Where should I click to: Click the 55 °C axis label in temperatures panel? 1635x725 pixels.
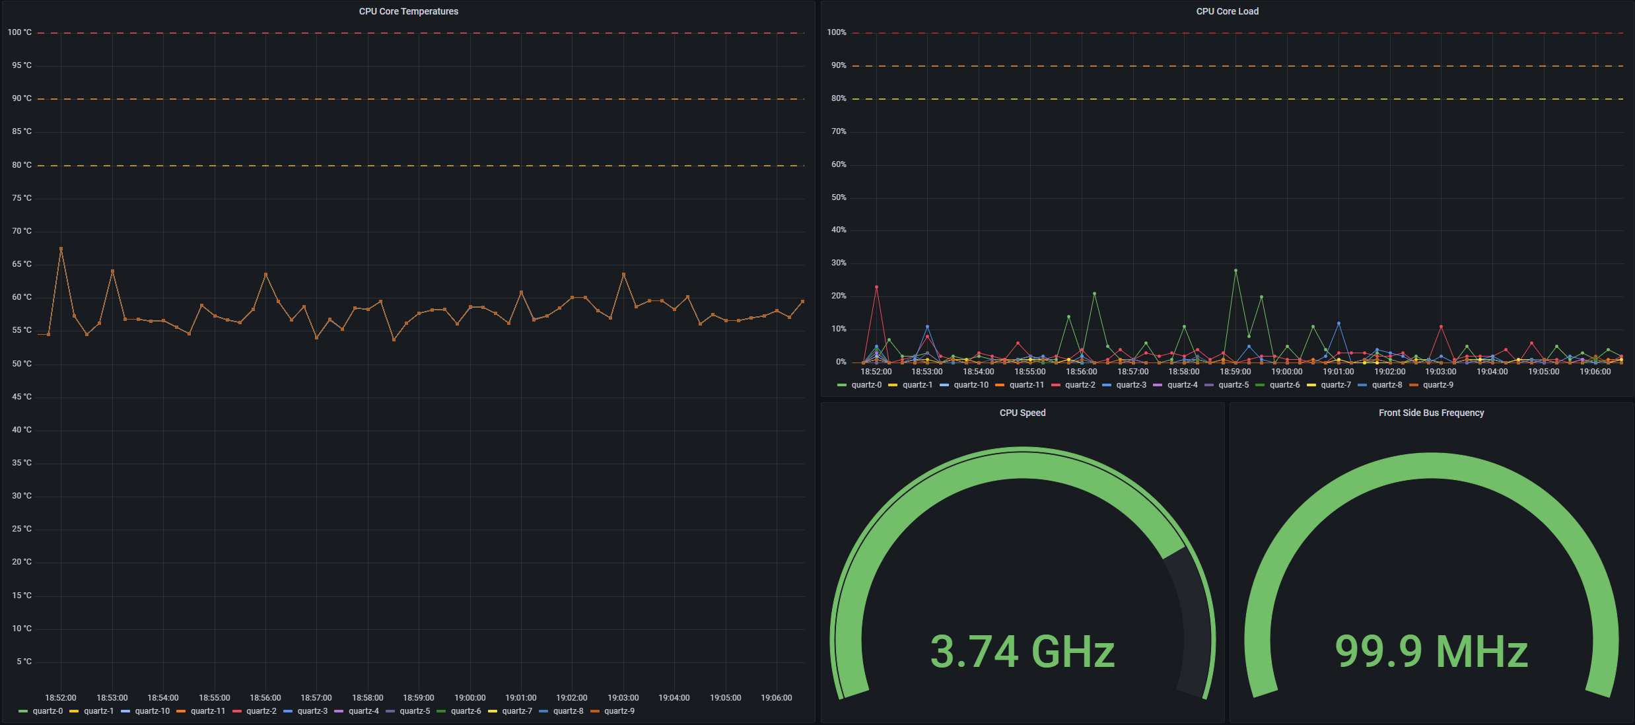pos(22,330)
